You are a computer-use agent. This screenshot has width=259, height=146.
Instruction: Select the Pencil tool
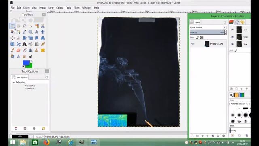click(x=43, y=44)
